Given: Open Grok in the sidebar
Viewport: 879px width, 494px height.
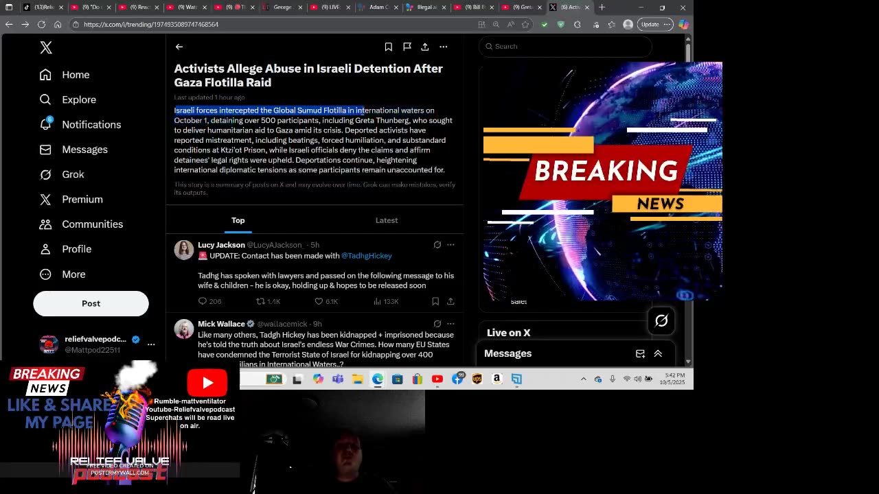Looking at the screenshot, I should [62, 174].
